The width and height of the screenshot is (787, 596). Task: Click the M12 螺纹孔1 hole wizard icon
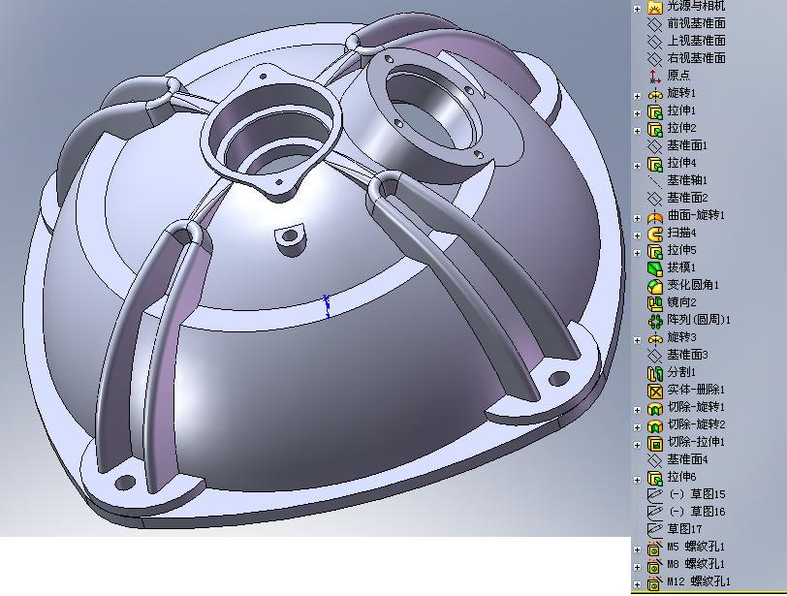(x=654, y=583)
